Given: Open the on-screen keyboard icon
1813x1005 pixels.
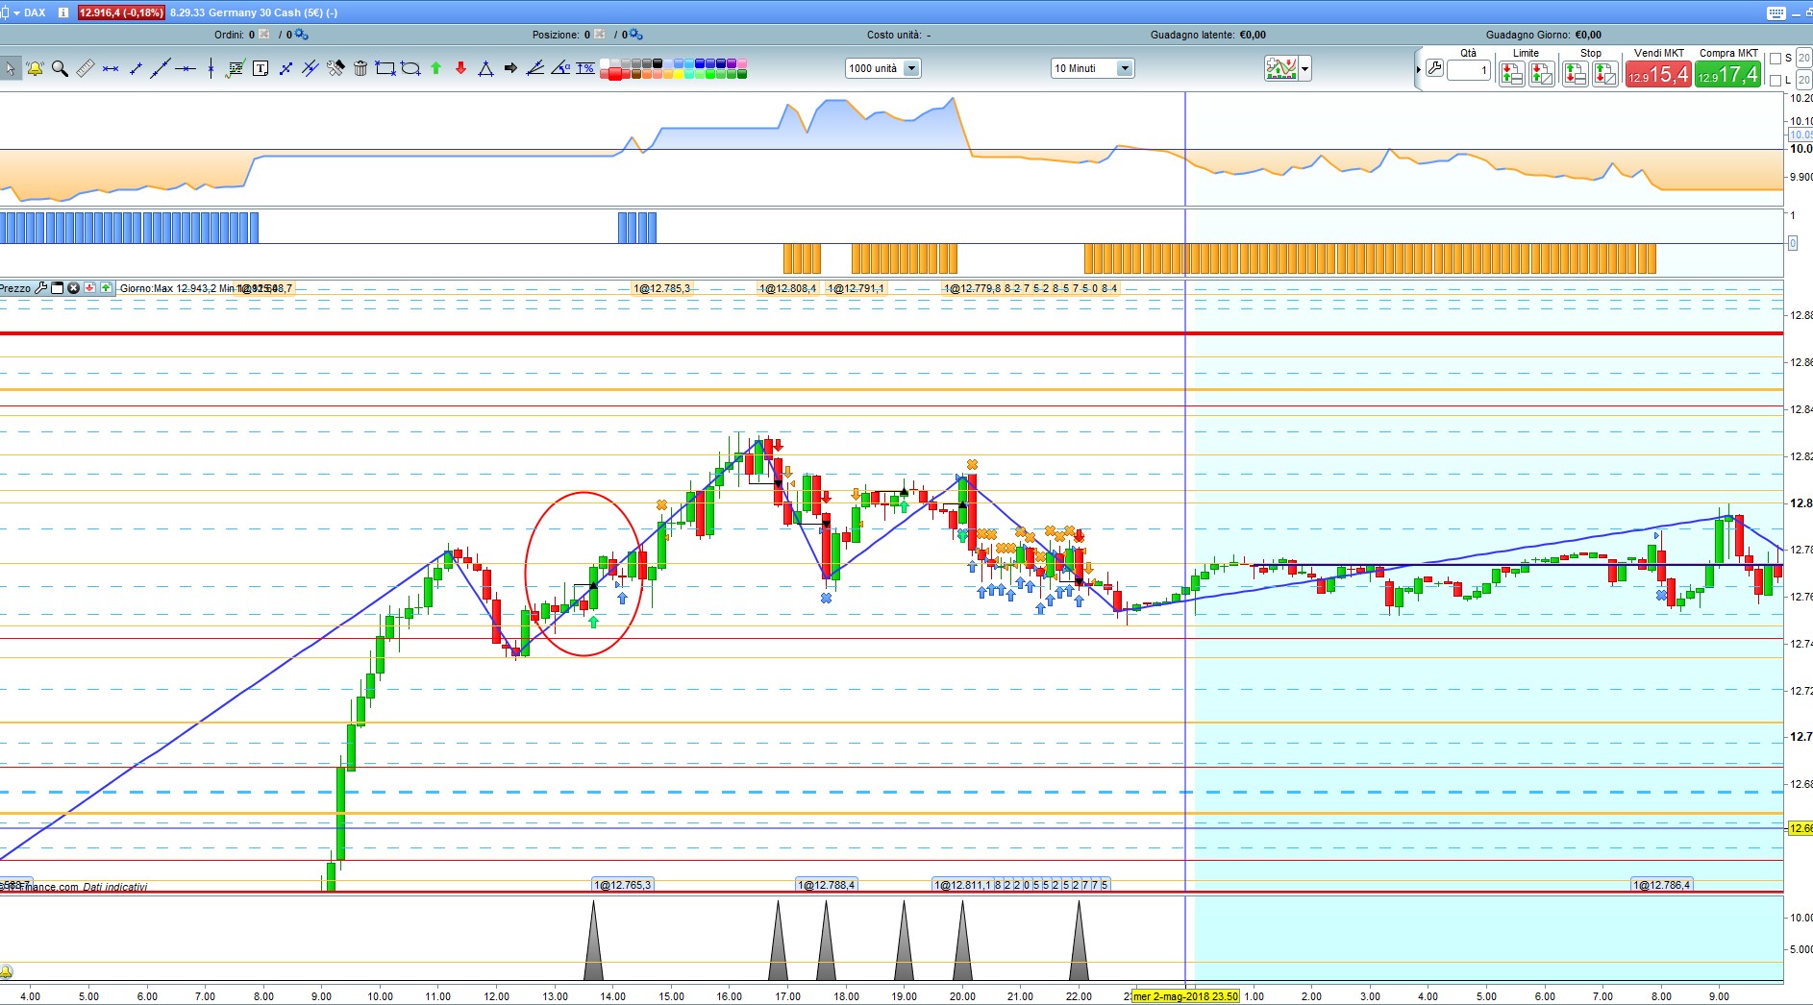Looking at the screenshot, I should (x=1776, y=12).
